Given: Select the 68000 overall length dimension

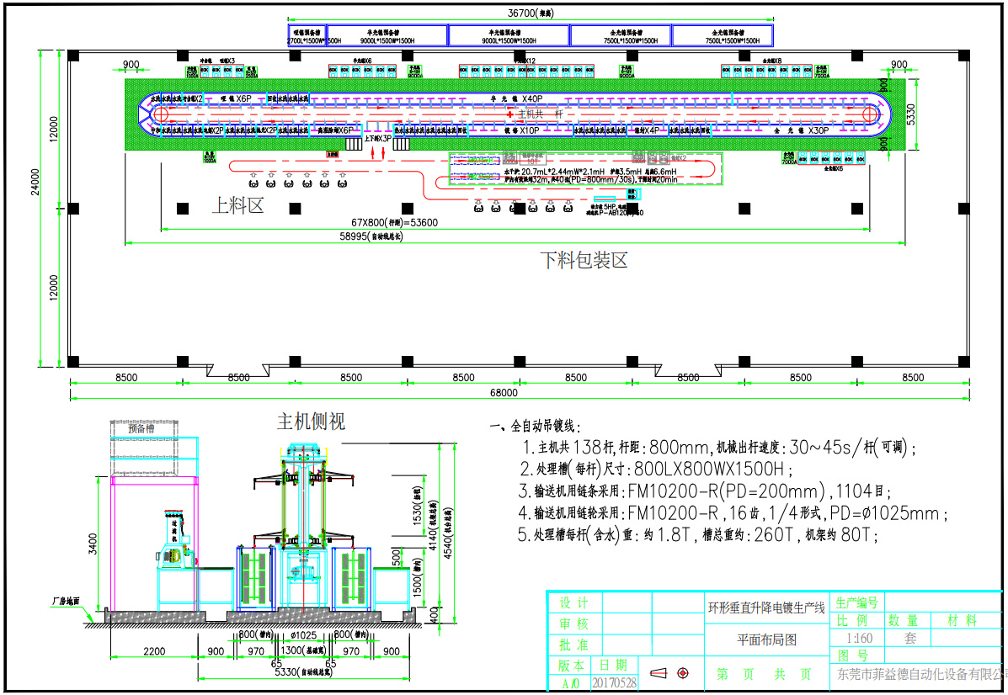Looking at the screenshot, I should [504, 392].
